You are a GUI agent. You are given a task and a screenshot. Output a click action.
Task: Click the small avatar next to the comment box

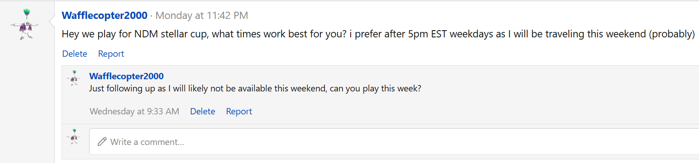click(x=74, y=136)
